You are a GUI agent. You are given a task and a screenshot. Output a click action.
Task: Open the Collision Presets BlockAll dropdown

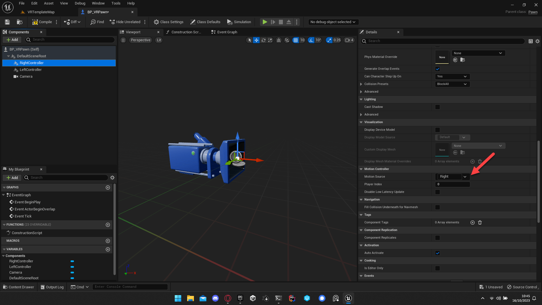point(452,84)
